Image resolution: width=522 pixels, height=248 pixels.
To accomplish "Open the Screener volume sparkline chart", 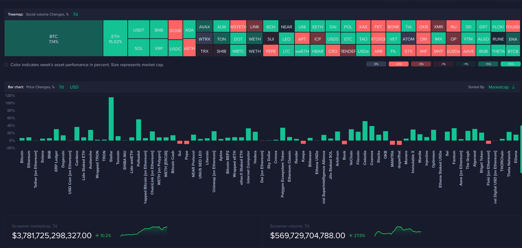I will tap(398, 231).
